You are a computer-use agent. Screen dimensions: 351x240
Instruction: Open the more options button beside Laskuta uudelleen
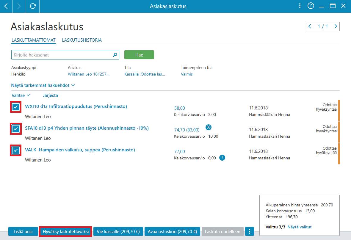coord(249,231)
